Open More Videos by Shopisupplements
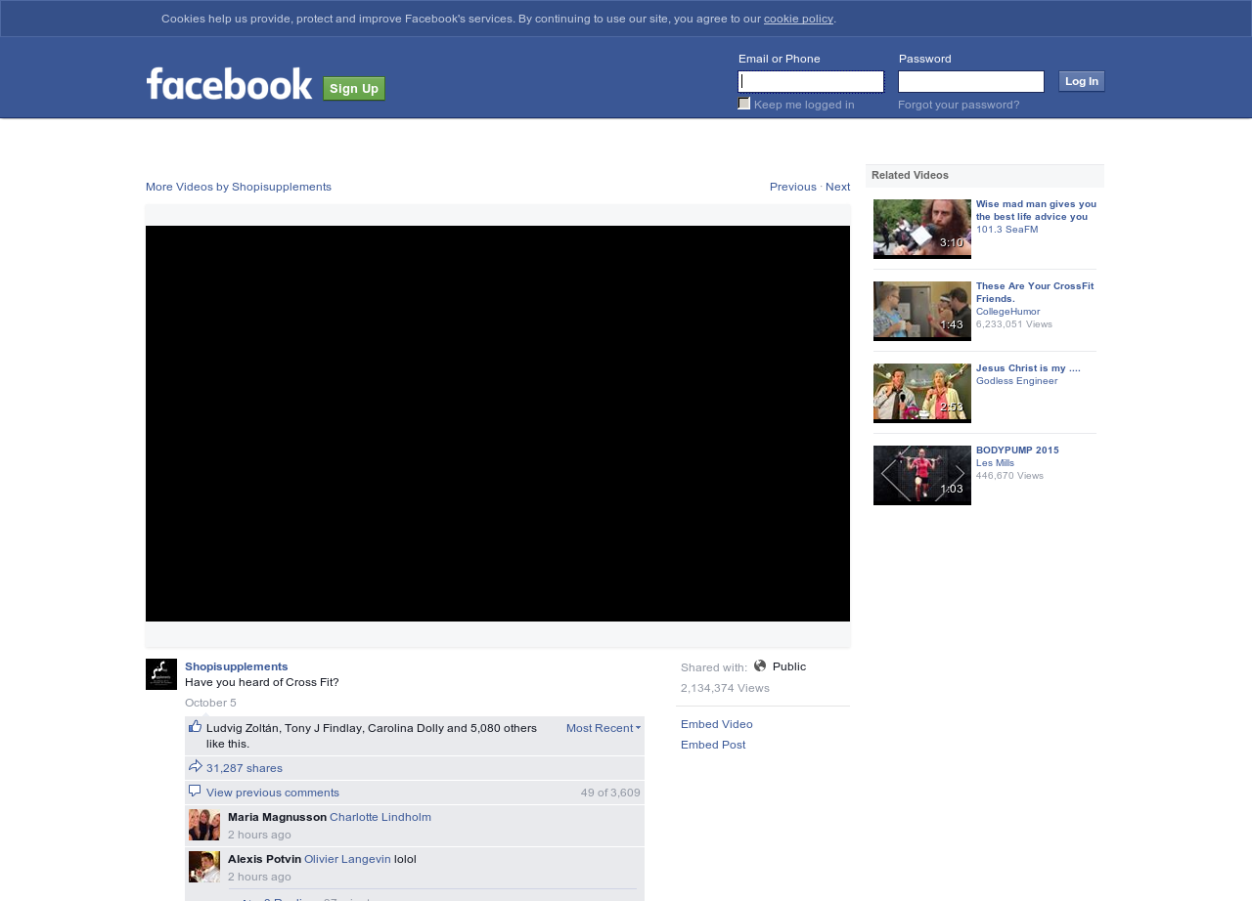Viewport: 1252px width, 901px height. click(x=239, y=187)
